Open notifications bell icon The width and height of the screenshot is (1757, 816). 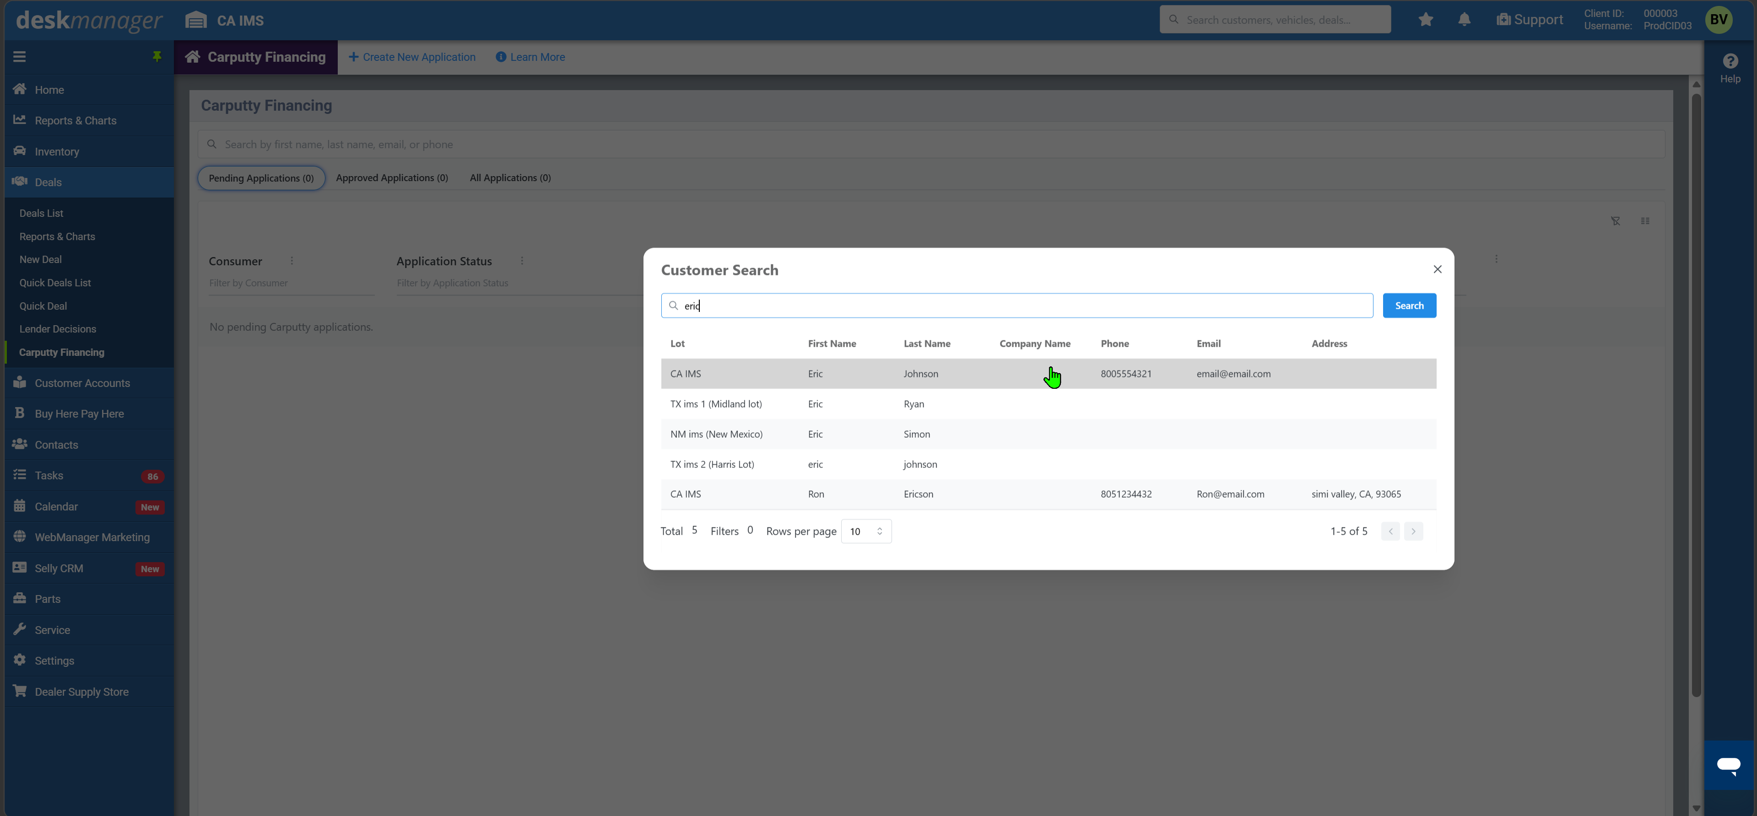click(x=1464, y=20)
